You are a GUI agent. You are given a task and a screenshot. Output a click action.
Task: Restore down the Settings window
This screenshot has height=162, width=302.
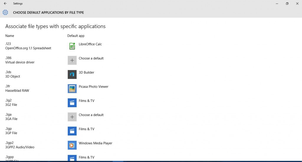tap(287, 4)
